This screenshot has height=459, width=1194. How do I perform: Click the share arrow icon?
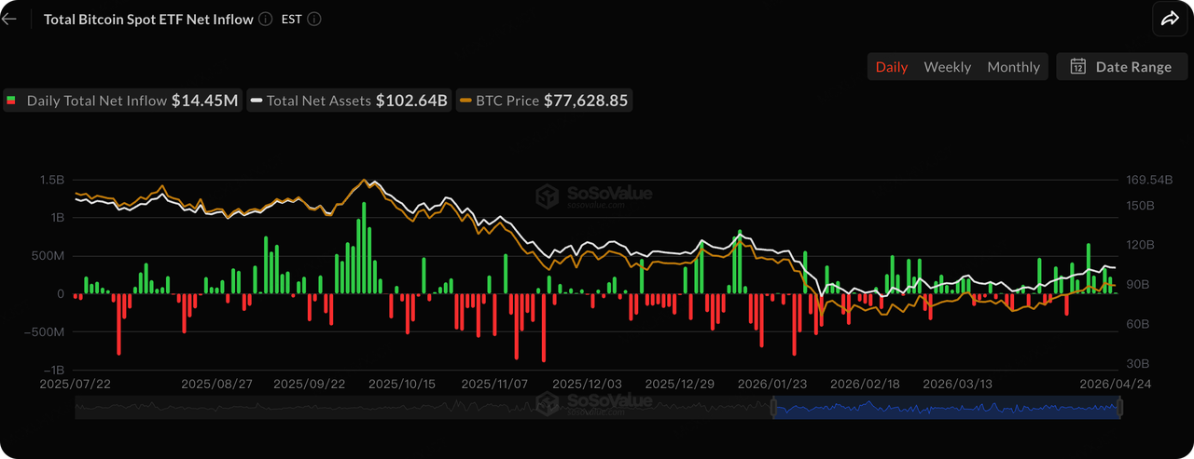tap(1169, 19)
